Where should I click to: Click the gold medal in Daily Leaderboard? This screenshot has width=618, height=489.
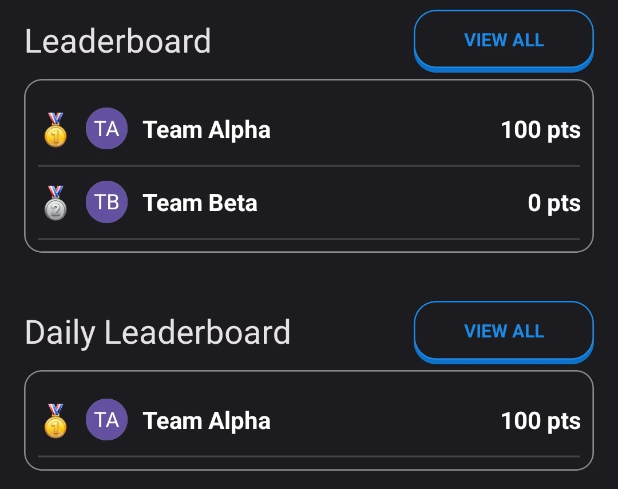click(56, 422)
